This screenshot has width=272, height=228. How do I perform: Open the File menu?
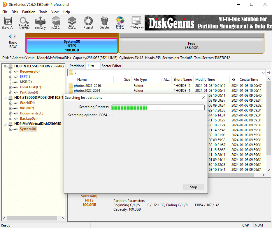pyautogui.click(x=5, y=12)
